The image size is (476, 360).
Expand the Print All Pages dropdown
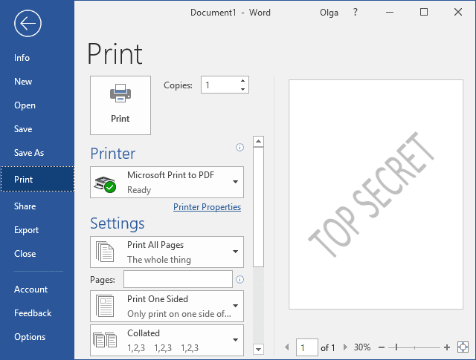[167, 252]
